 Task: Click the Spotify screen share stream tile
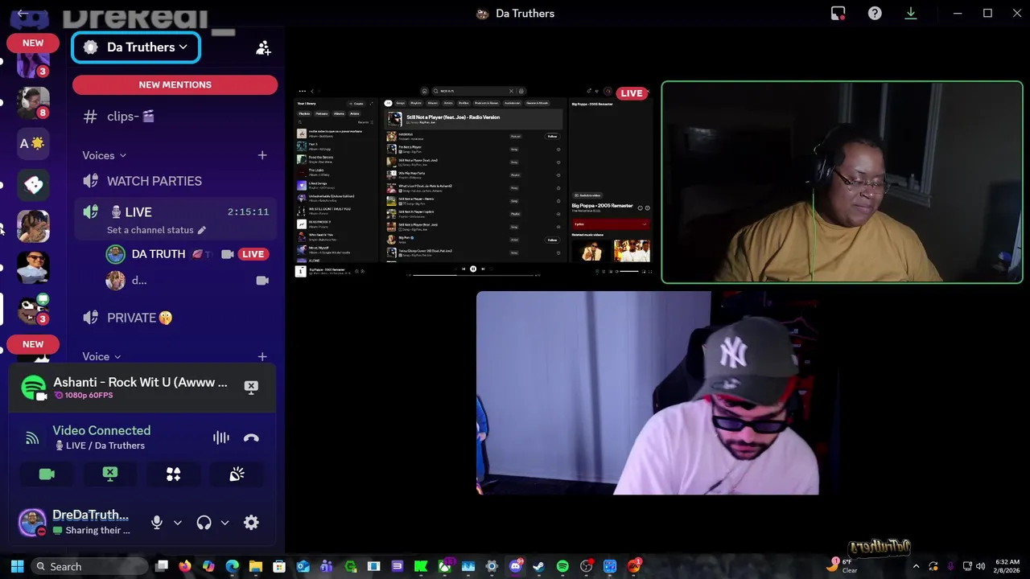click(x=473, y=182)
